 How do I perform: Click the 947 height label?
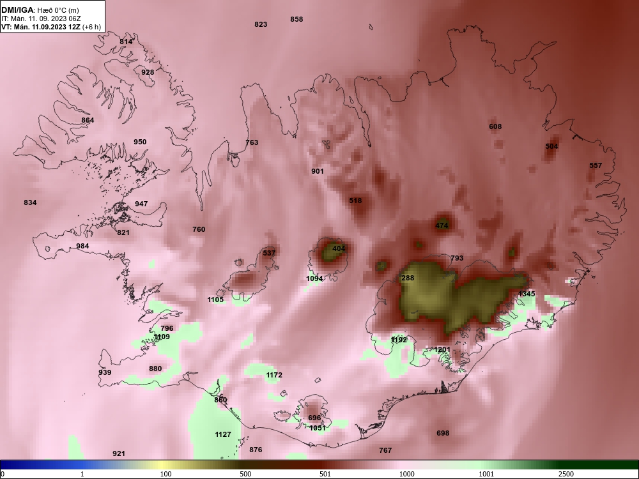tap(141, 204)
